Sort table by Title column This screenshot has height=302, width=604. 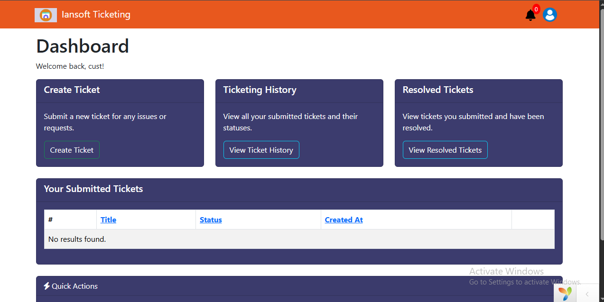[x=108, y=220]
